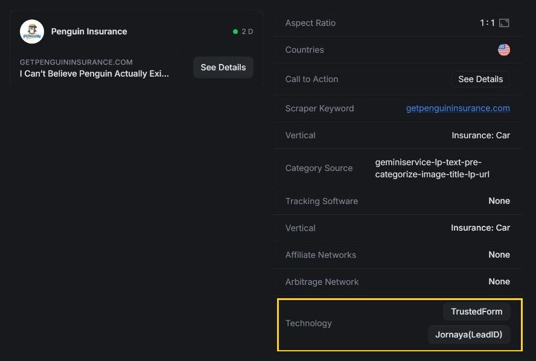Image resolution: width=536 pixels, height=361 pixels.
Task: Click the 'None' value for Tracking Software
Action: pyautogui.click(x=499, y=201)
